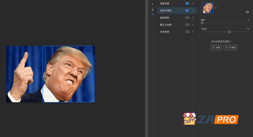The width and height of the screenshot is (253, 137).
Task: Select the 皮肤平滑度 filter entry
Action: click(168, 10)
